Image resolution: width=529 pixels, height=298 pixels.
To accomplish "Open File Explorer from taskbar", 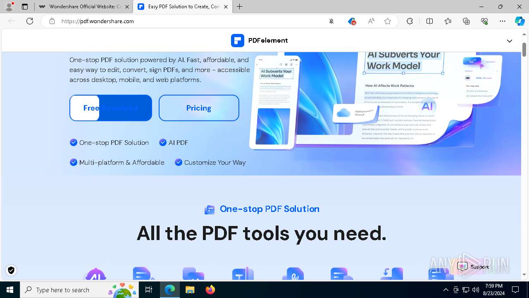I will (x=190, y=290).
